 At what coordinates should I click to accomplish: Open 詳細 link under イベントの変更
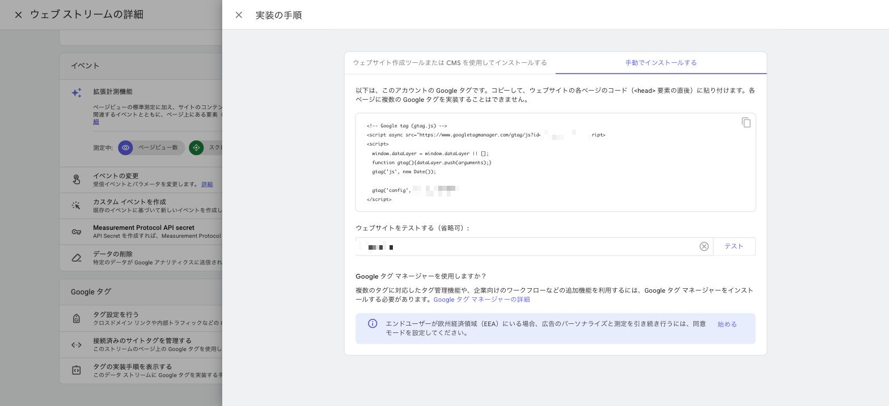207,185
